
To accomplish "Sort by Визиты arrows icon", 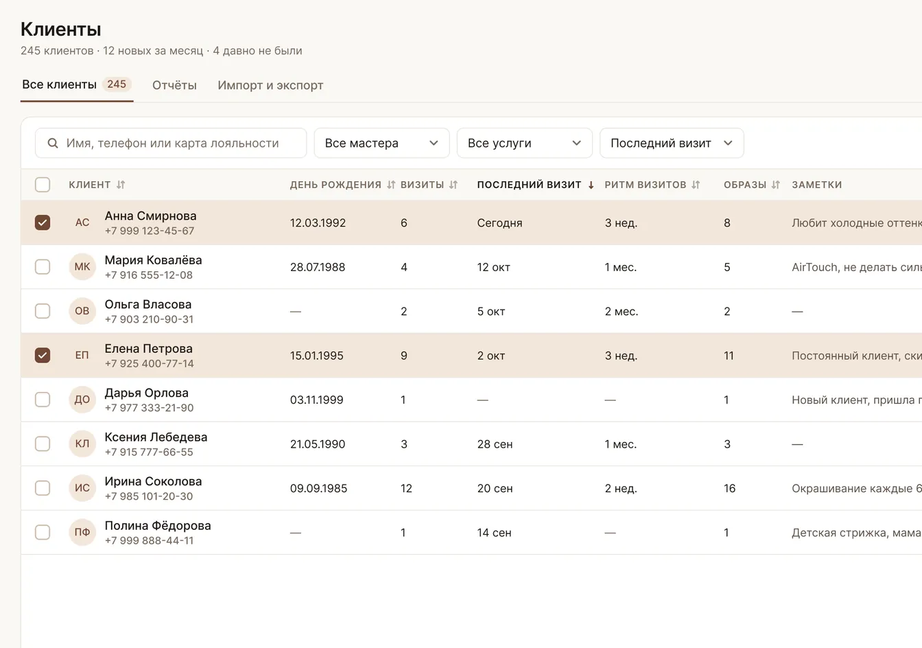I will [453, 185].
